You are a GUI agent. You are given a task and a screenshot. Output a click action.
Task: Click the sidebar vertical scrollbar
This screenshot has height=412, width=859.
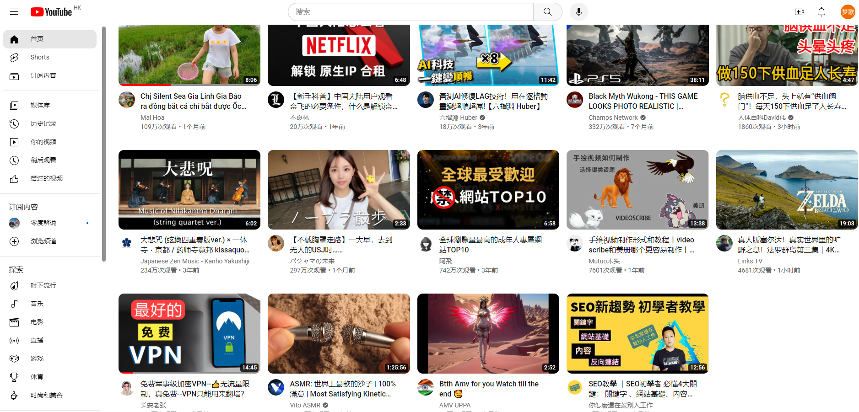click(104, 144)
